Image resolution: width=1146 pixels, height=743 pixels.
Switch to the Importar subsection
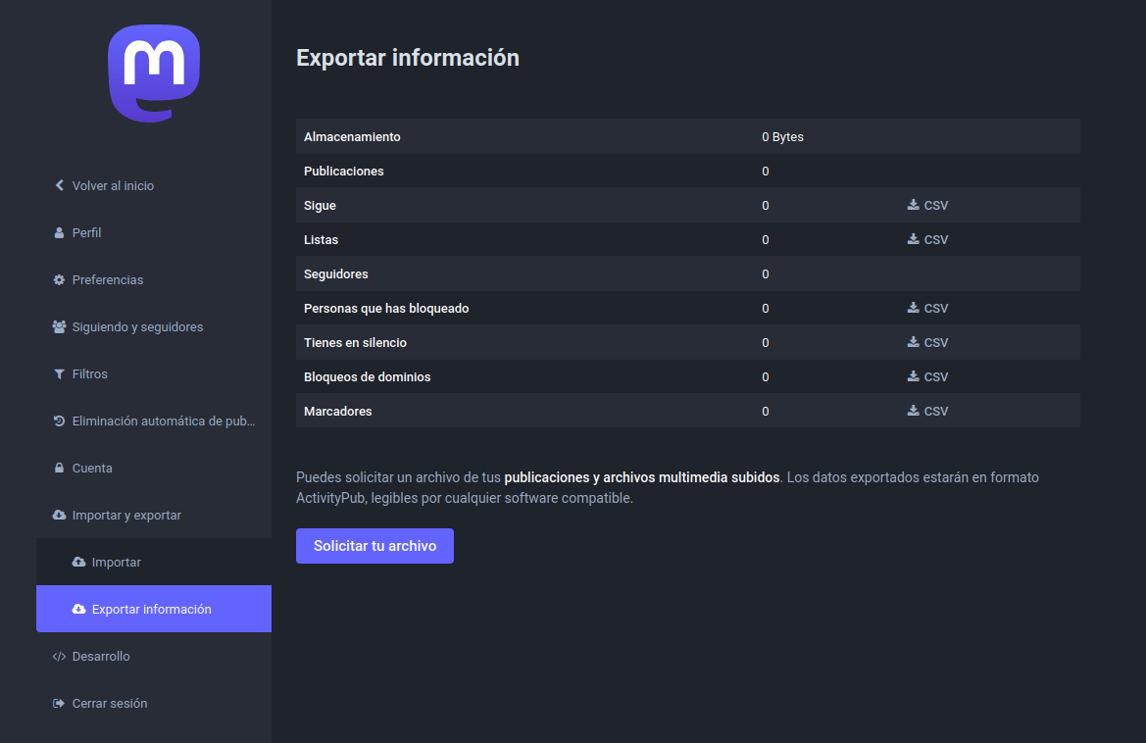pos(116,563)
